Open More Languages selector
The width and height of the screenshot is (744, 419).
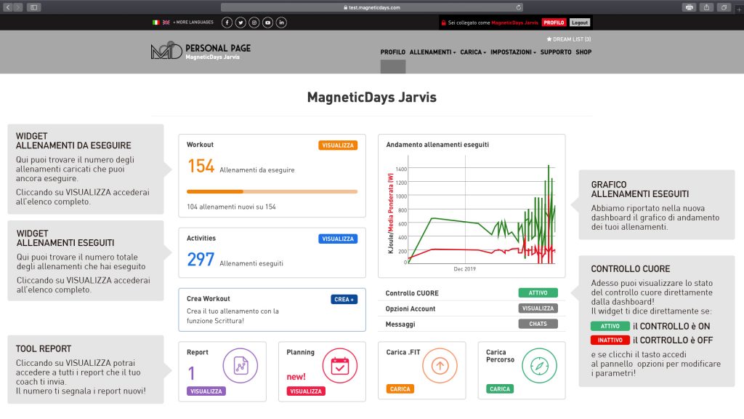tap(193, 23)
